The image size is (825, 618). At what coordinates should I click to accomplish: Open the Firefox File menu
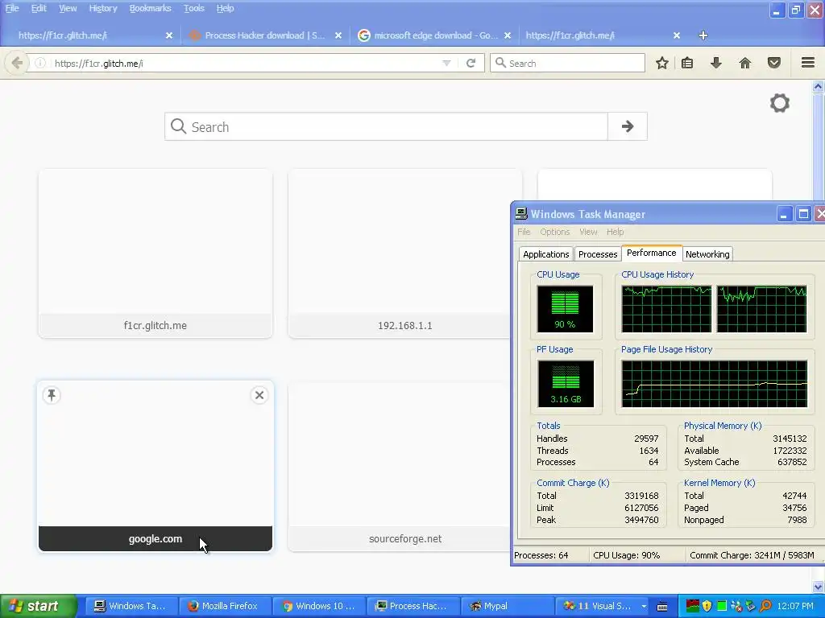point(11,8)
